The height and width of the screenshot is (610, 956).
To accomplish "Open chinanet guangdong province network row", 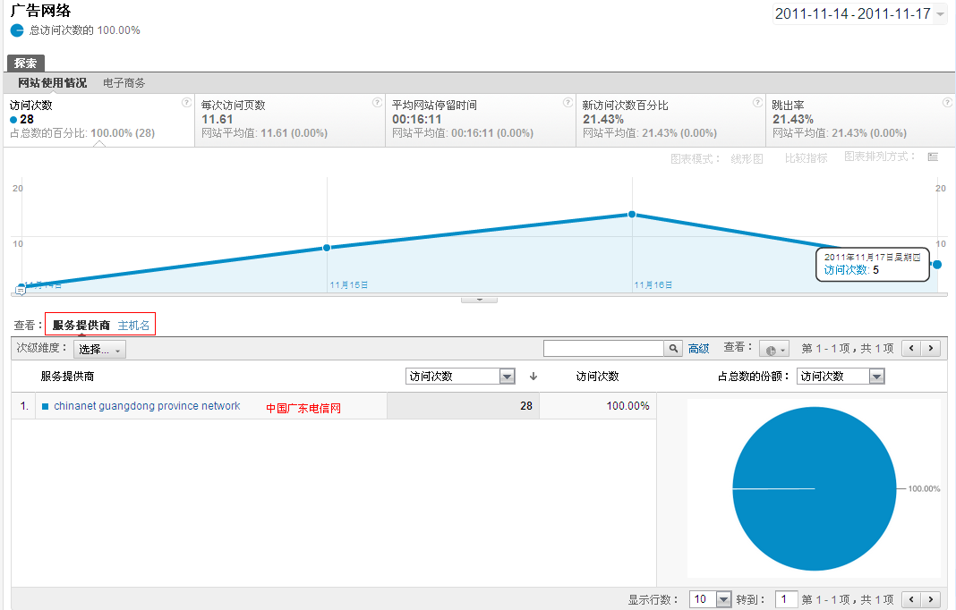I will (x=147, y=406).
